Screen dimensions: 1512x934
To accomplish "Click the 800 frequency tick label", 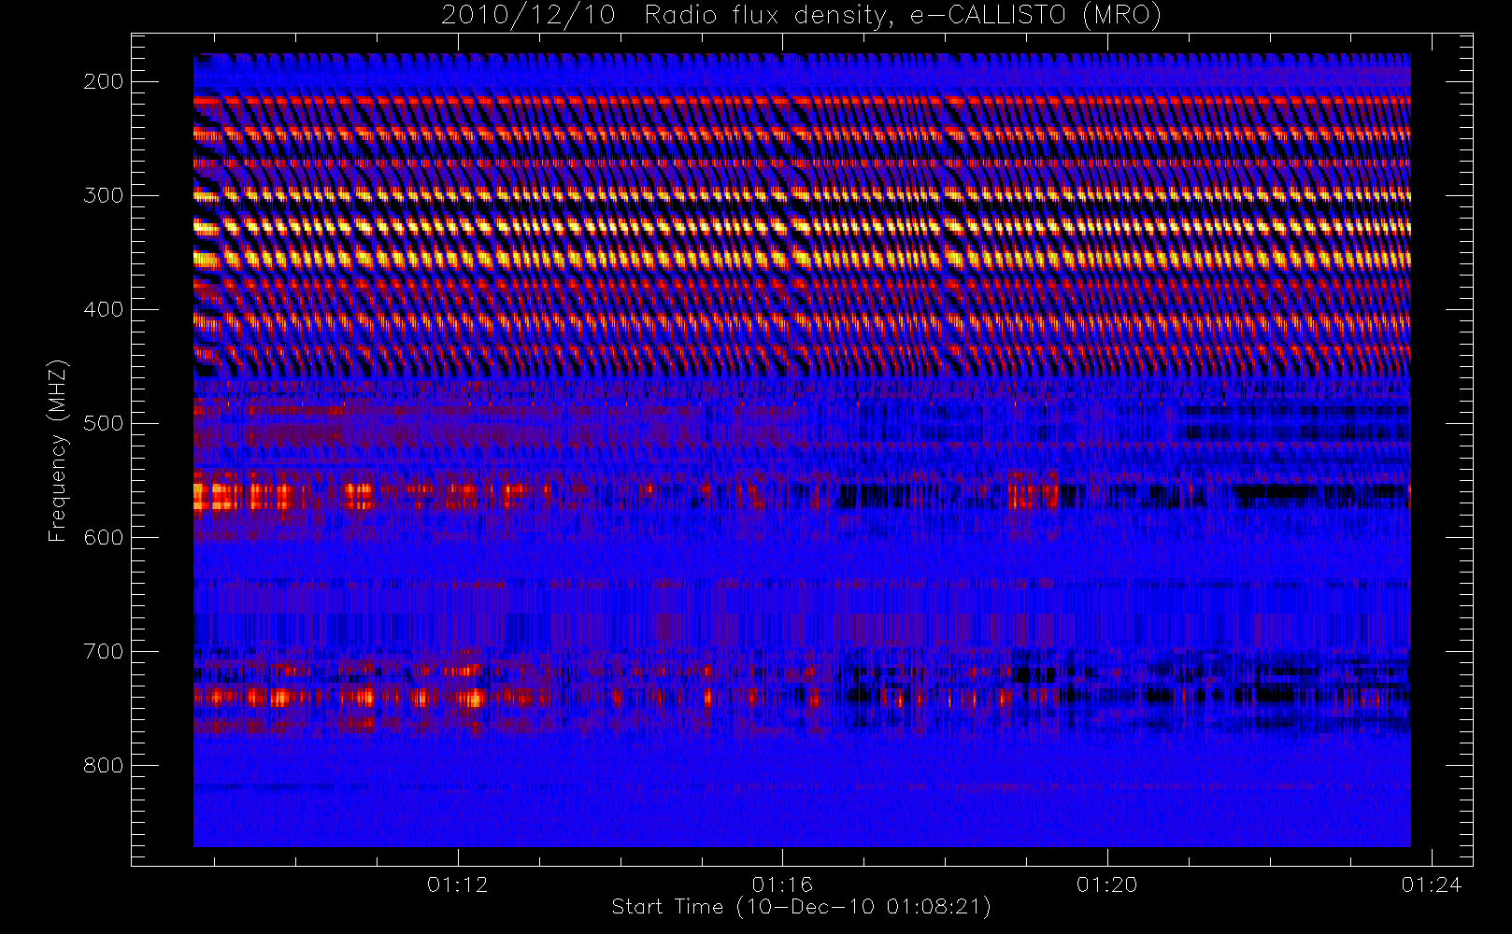I will pyautogui.click(x=103, y=765).
